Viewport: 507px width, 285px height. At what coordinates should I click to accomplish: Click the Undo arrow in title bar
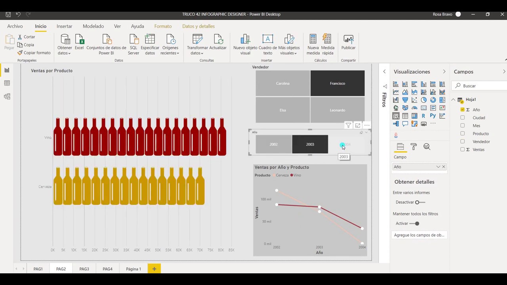18,14
